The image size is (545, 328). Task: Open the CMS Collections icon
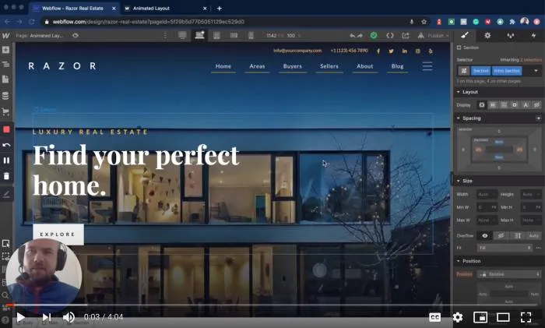(x=6, y=96)
